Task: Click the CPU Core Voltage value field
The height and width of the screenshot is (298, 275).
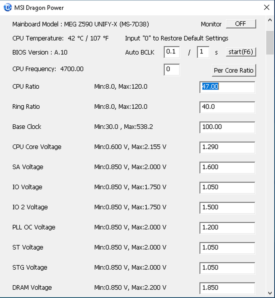Action: (x=227, y=147)
